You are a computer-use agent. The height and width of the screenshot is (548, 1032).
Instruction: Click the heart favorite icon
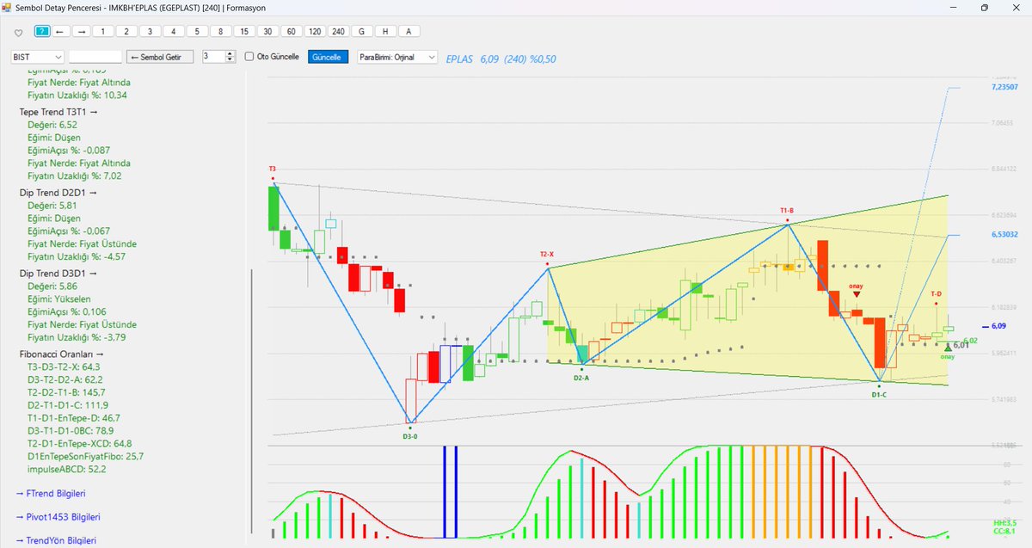(x=19, y=33)
